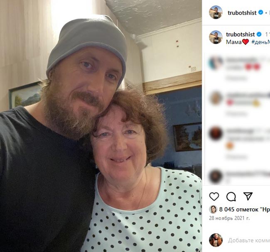Click the verified badge in the post header

260,12
